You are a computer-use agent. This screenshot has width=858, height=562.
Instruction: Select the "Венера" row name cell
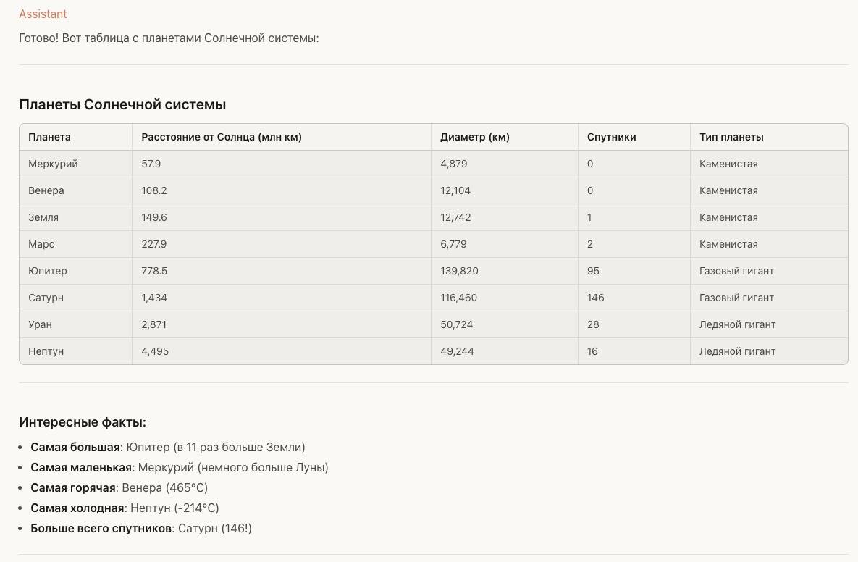pyautogui.click(x=46, y=190)
